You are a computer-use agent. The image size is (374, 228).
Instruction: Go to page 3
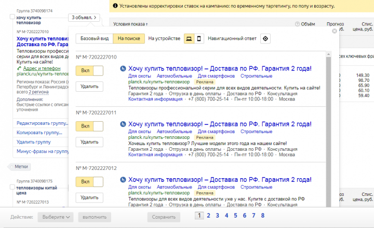[x=217, y=216]
